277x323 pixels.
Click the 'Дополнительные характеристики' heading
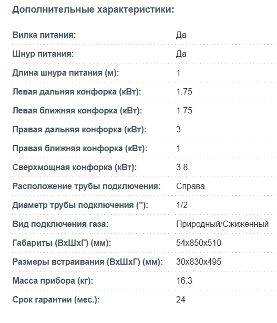[93, 9]
